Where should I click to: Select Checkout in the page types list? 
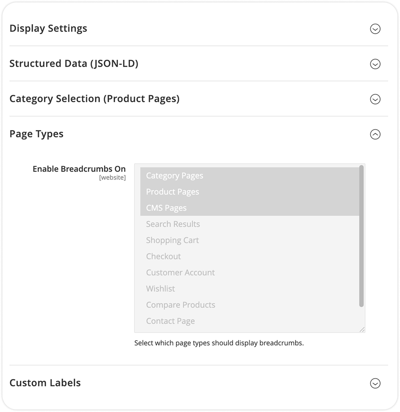tap(164, 256)
